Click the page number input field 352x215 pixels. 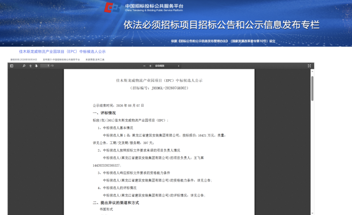(45, 66)
